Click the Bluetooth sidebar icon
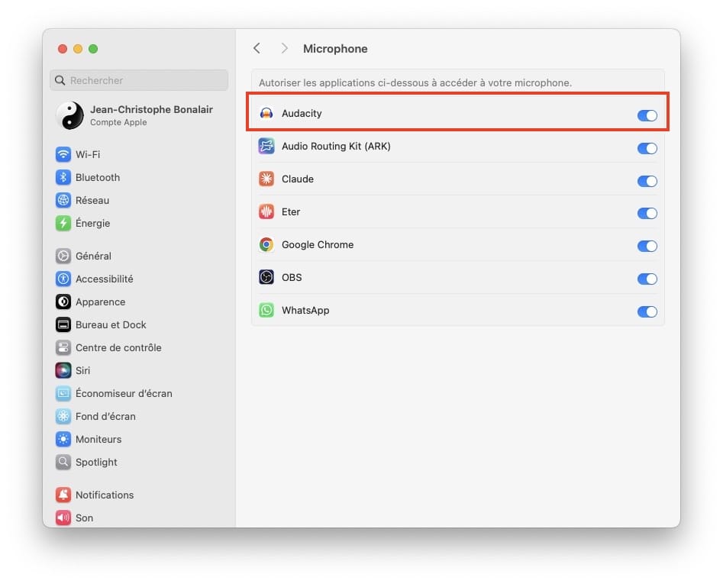This screenshot has height=584, width=723. (x=63, y=177)
